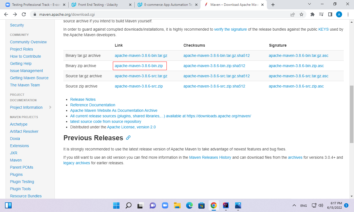354x212 pixels.
Task: Open the clock and date in the taskbar
Action: [334, 205]
